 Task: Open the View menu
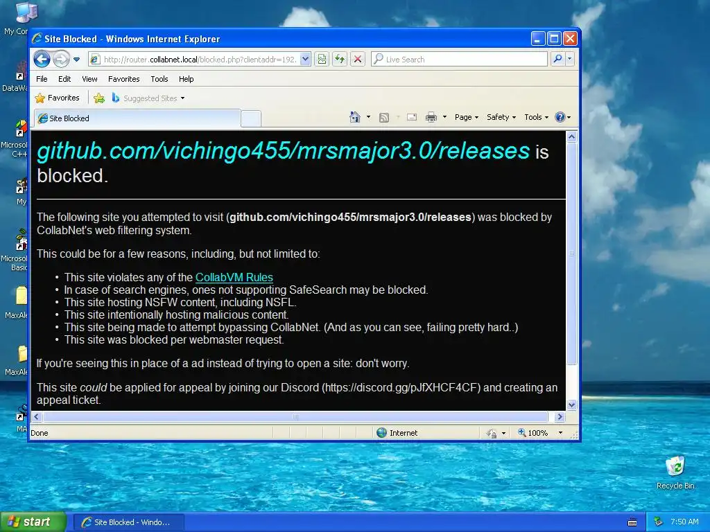pyautogui.click(x=89, y=79)
